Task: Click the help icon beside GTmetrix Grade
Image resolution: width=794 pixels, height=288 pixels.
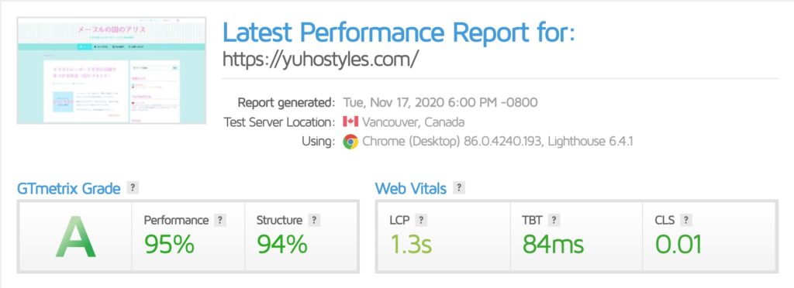Action: 133,188
